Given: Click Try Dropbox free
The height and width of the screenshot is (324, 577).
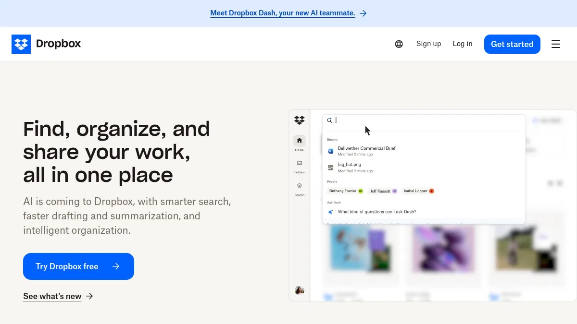Looking at the screenshot, I should coord(78,266).
